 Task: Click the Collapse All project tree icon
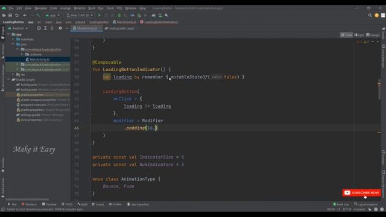[x=52, y=28]
